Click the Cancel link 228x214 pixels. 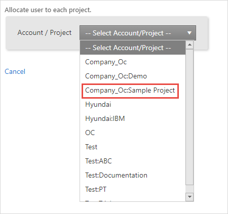15,71
